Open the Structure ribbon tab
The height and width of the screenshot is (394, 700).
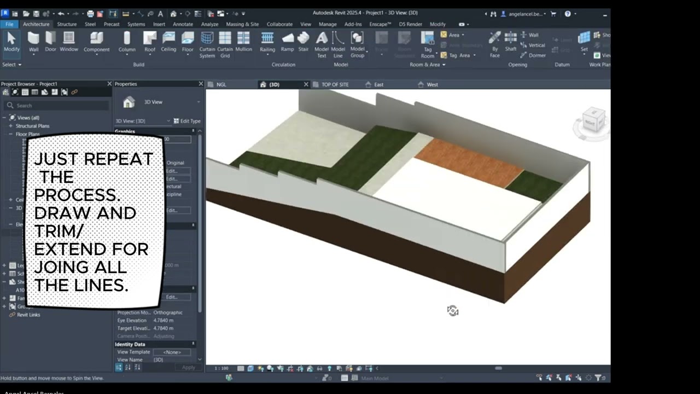[x=67, y=24]
